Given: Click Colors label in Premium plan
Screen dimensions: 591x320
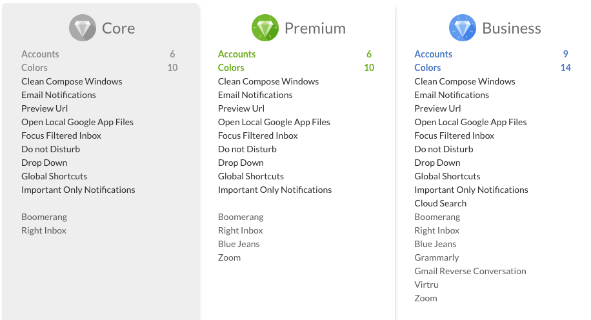Looking at the screenshot, I should click(x=231, y=68).
